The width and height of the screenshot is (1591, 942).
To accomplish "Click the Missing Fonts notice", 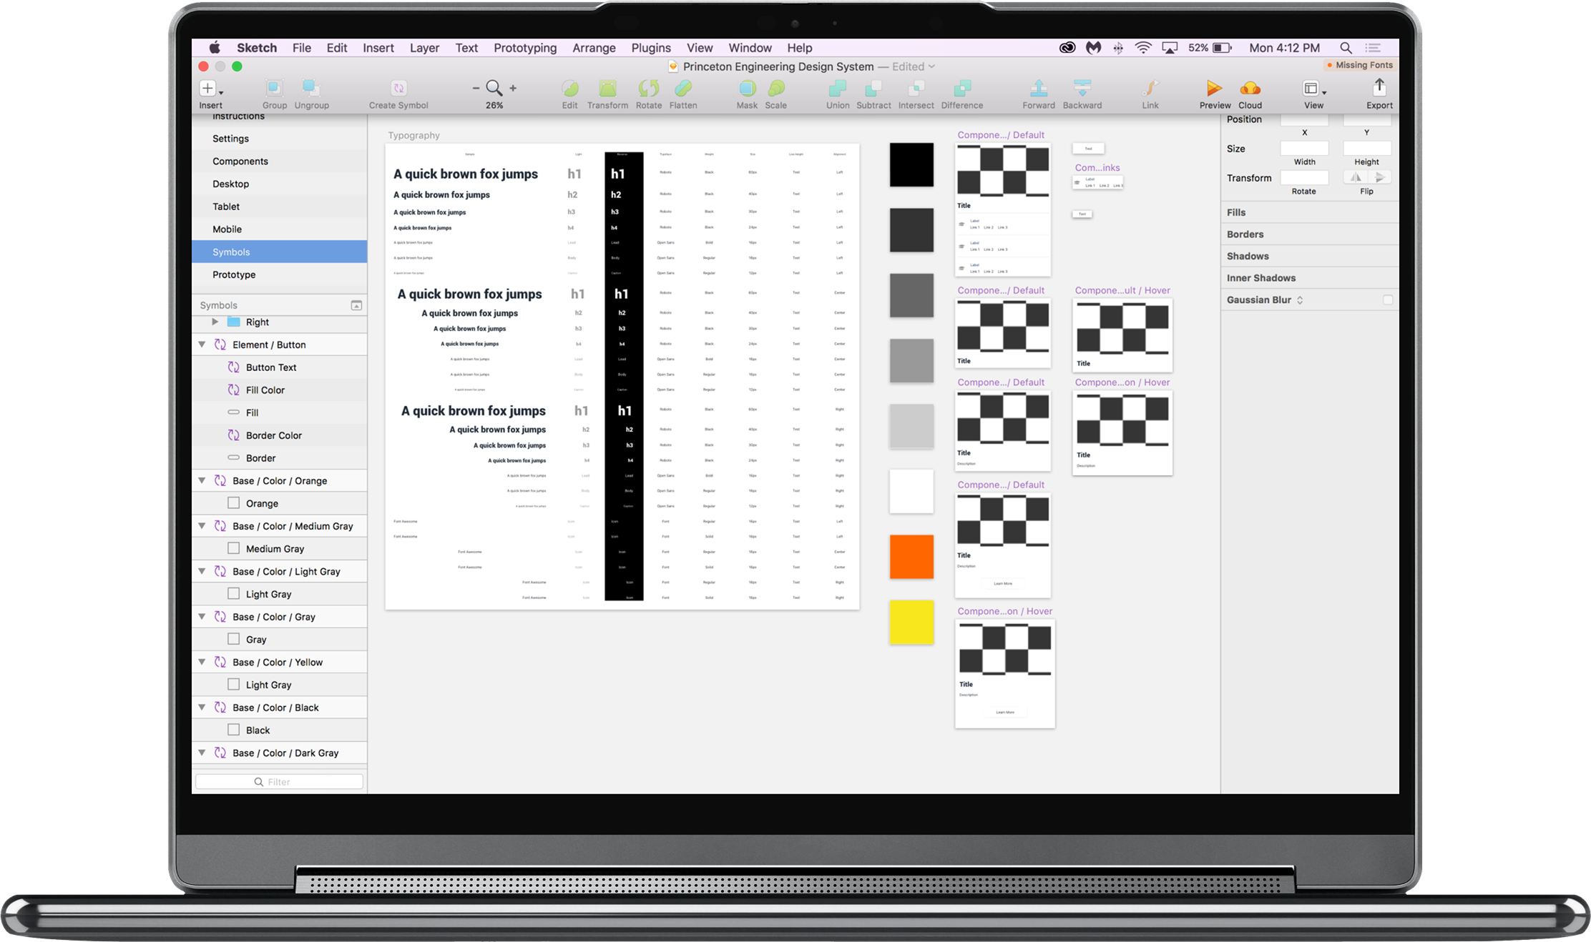I will click(x=1360, y=65).
